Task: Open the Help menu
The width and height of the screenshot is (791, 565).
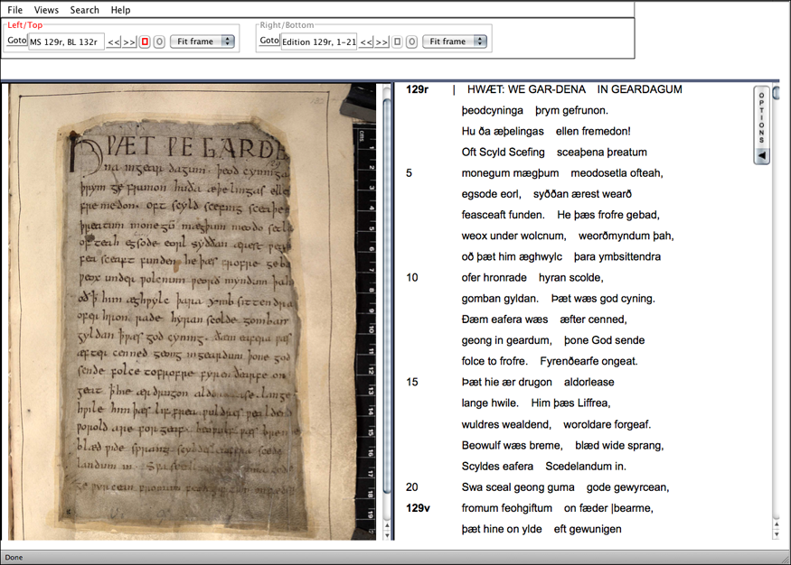Action: point(120,10)
